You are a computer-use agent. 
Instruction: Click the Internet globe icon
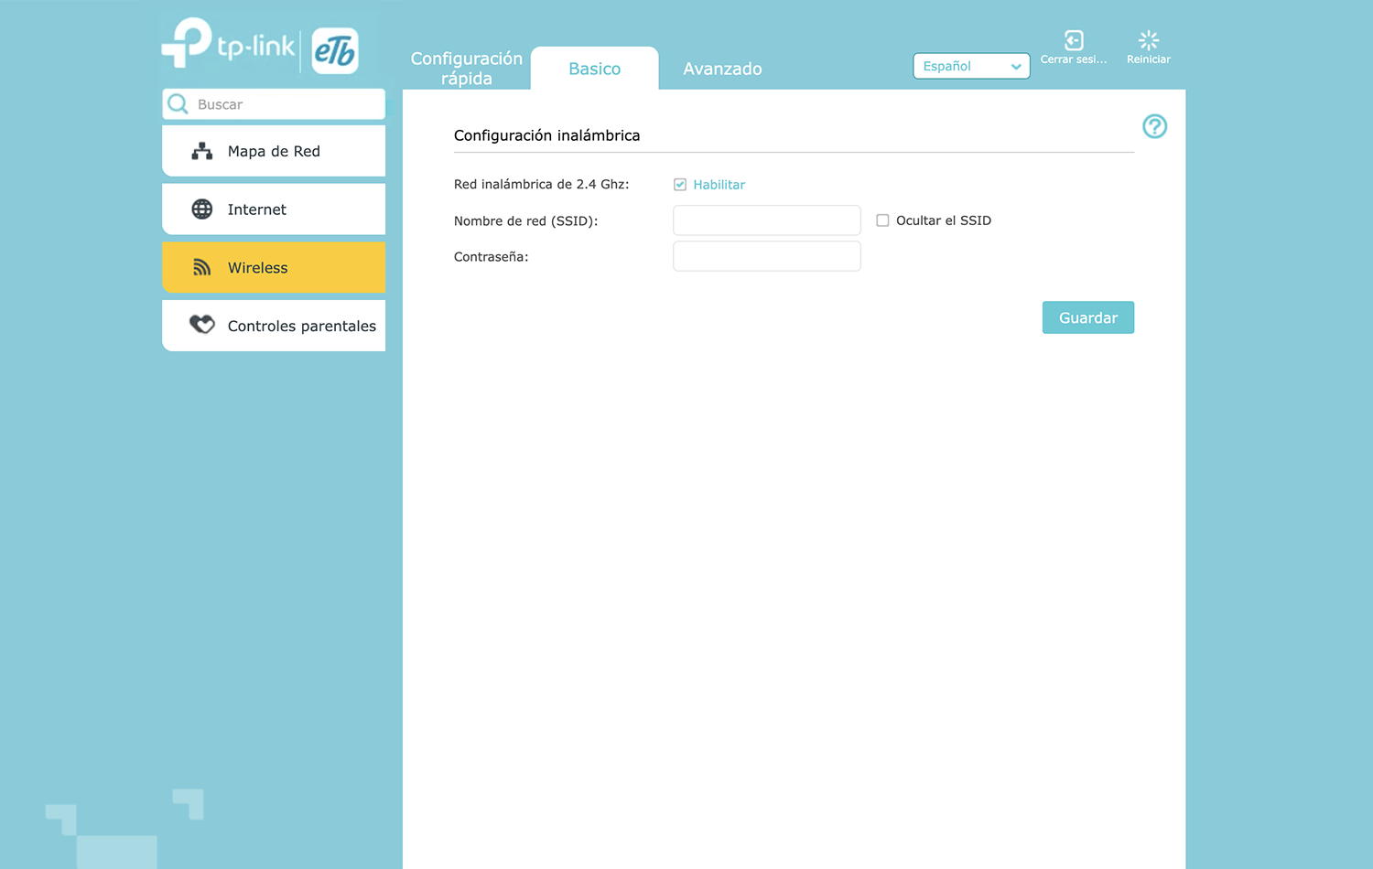pyautogui.click(x=201, y=209)
